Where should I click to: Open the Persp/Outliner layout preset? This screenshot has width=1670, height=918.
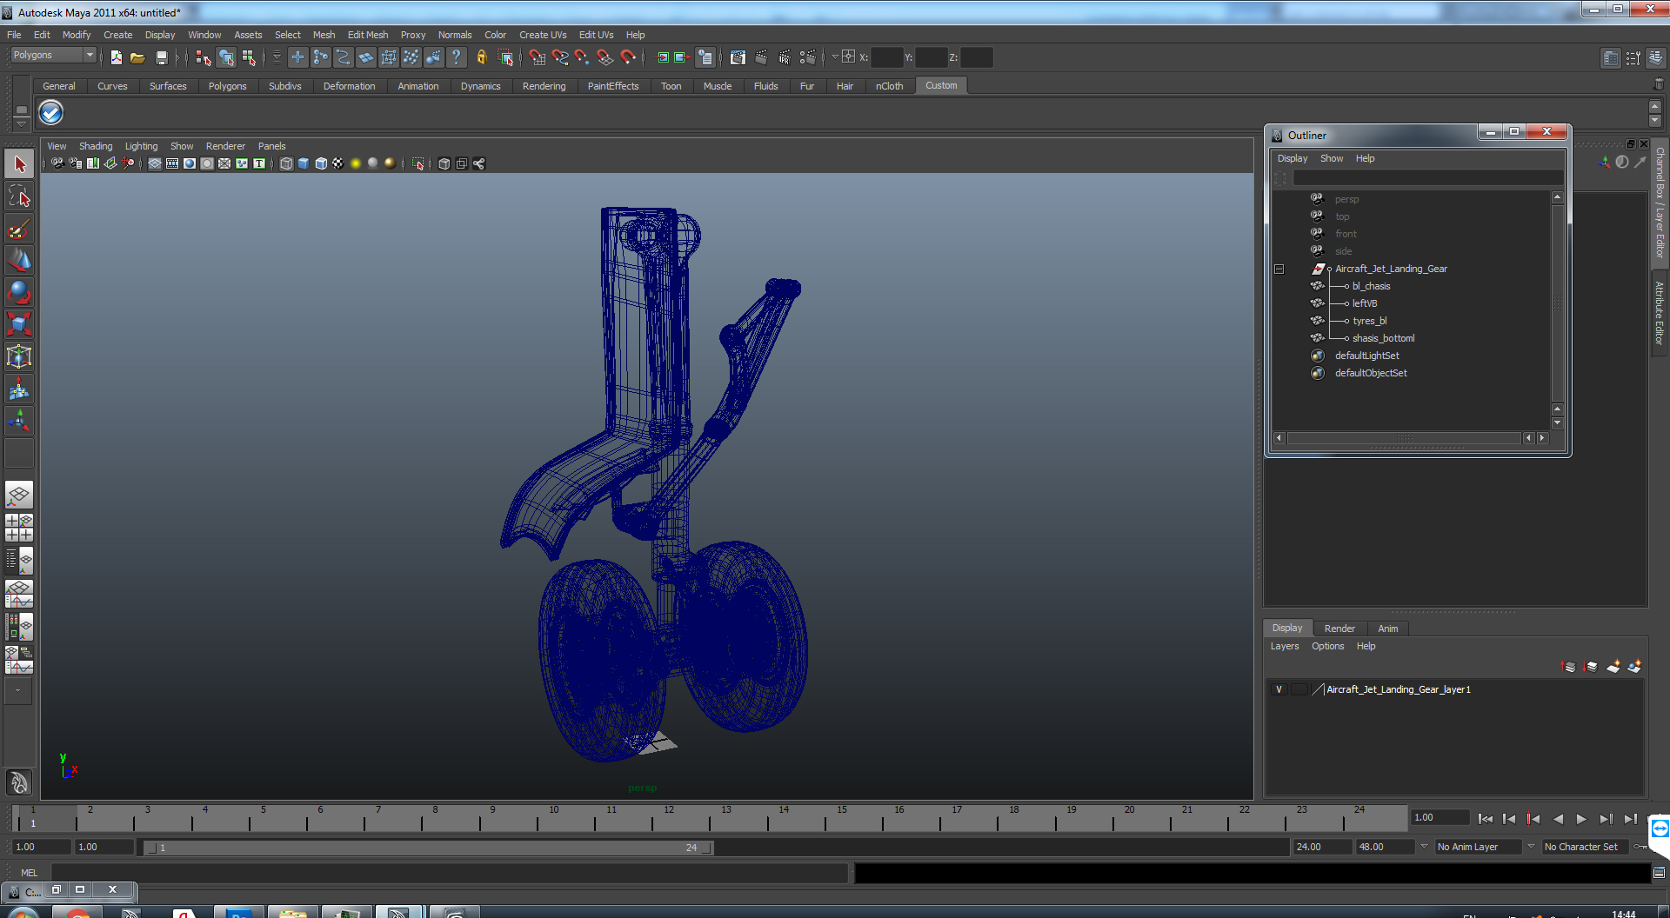[19, 561]
